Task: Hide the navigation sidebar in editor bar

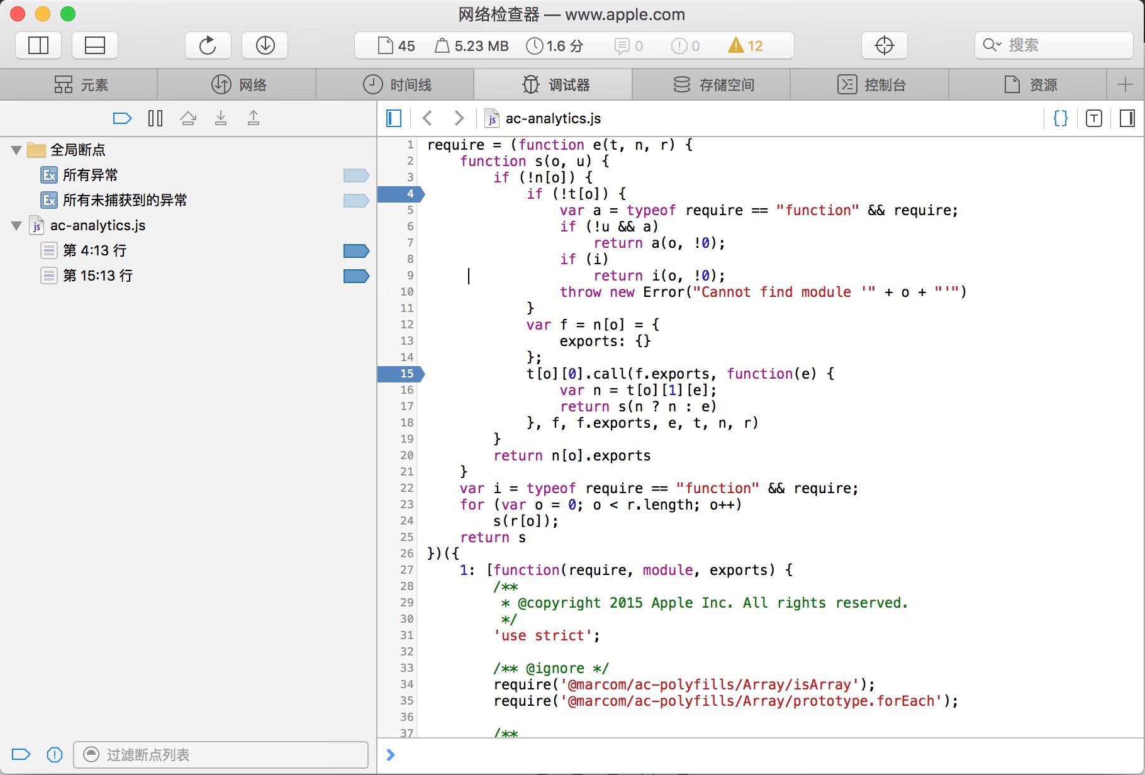Action: (394, 118)
